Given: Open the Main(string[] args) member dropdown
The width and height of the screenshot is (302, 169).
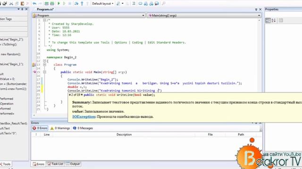Looking at the screenshot, I should tap(204, 15).
